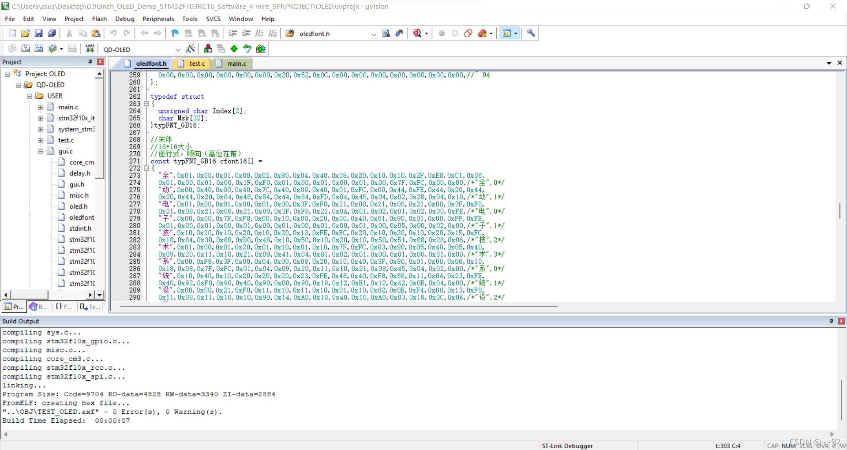
Task: Switch to the Books panel tab
Action: click(x=38, y=307)
